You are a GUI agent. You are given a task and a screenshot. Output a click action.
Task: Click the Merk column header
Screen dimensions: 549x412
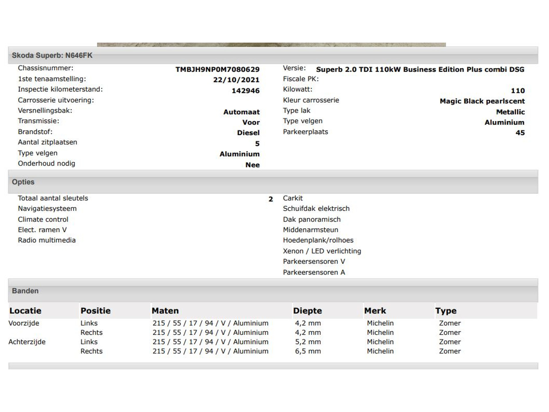tap(375, 311)
